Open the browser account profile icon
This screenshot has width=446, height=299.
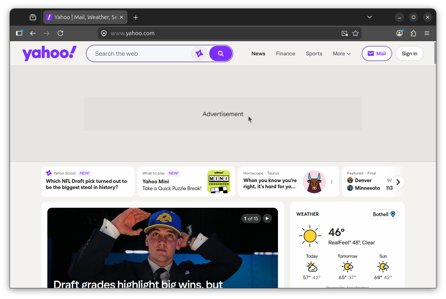click(x=399, y=33)
